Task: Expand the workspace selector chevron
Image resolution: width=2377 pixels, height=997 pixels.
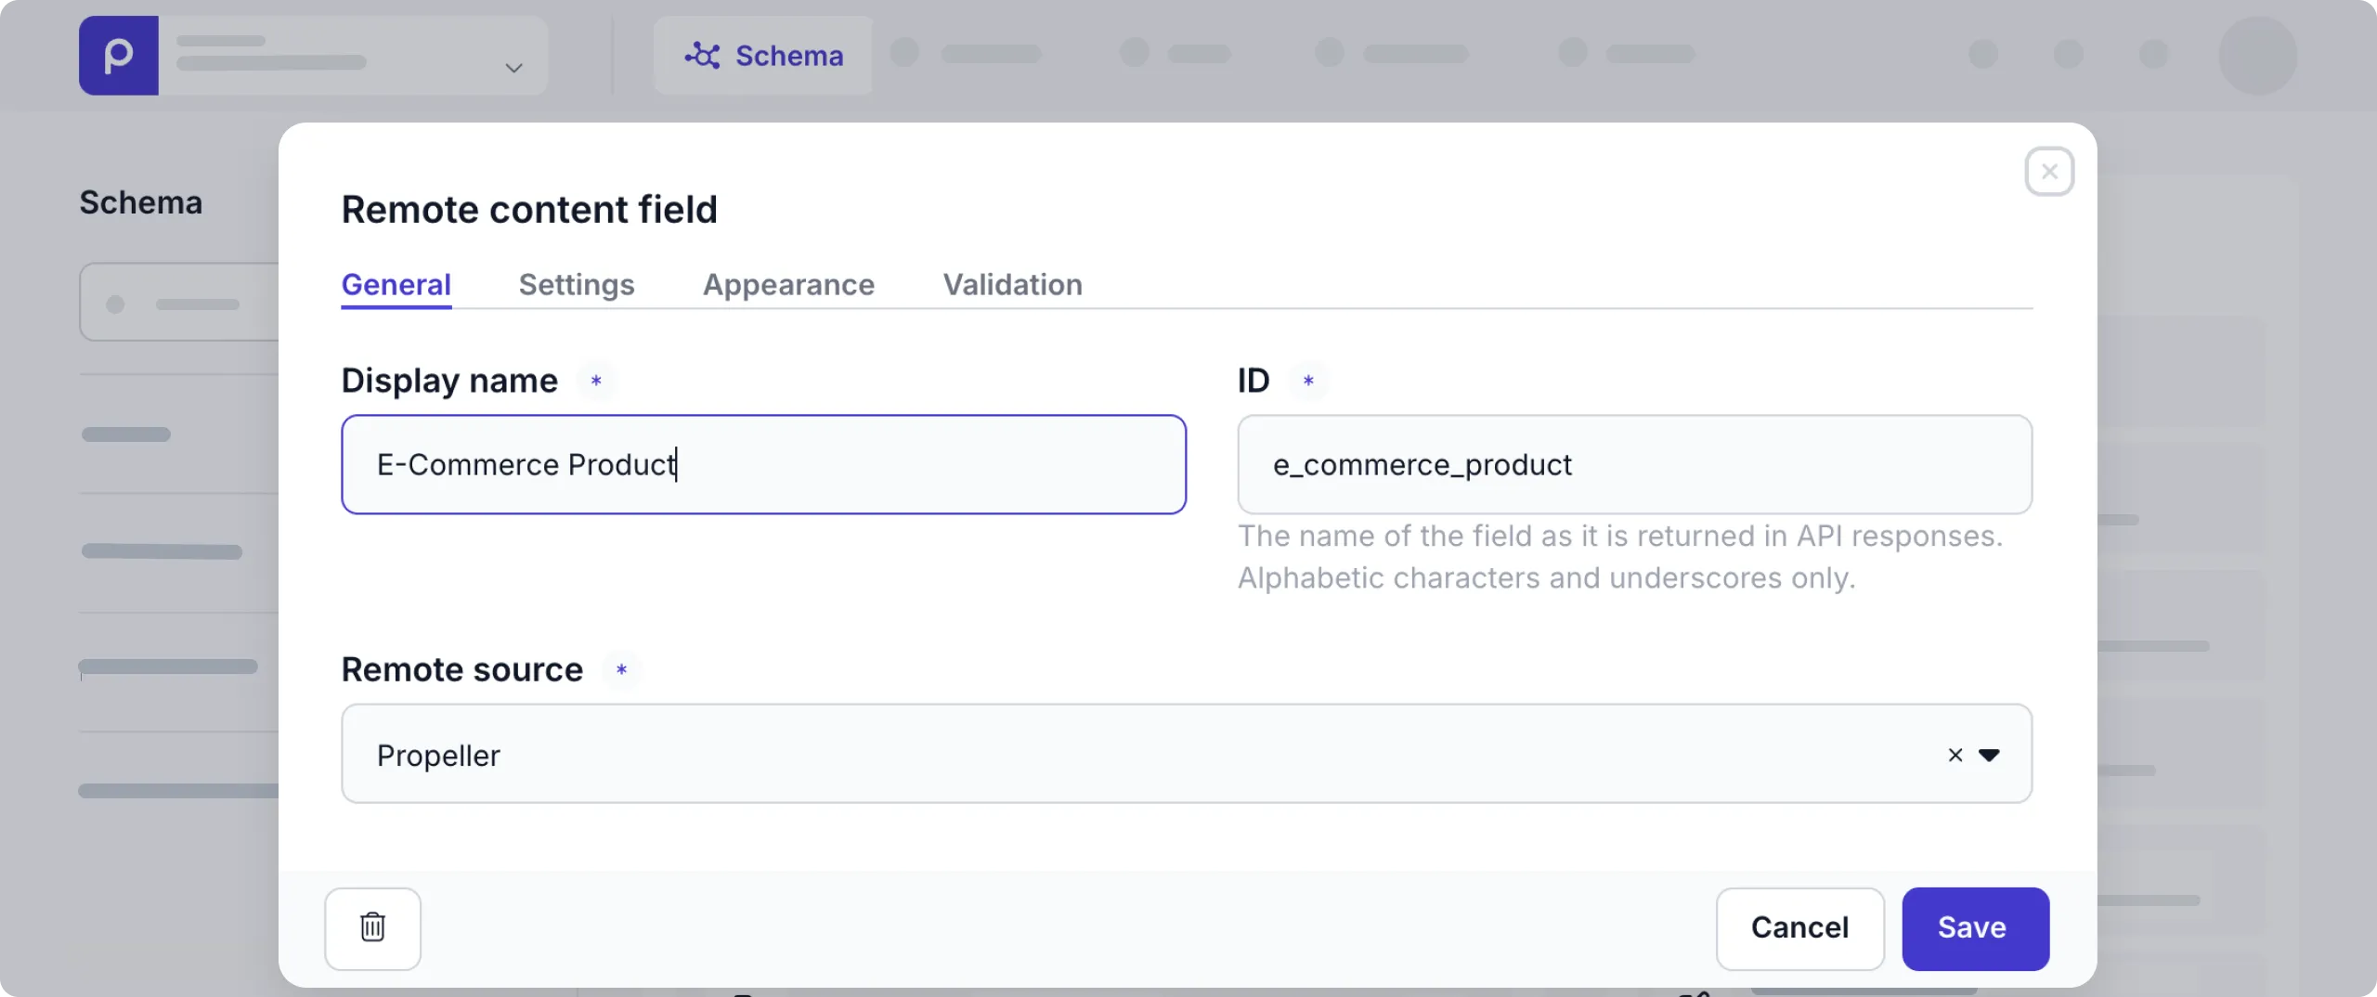Action: (513, 68)
